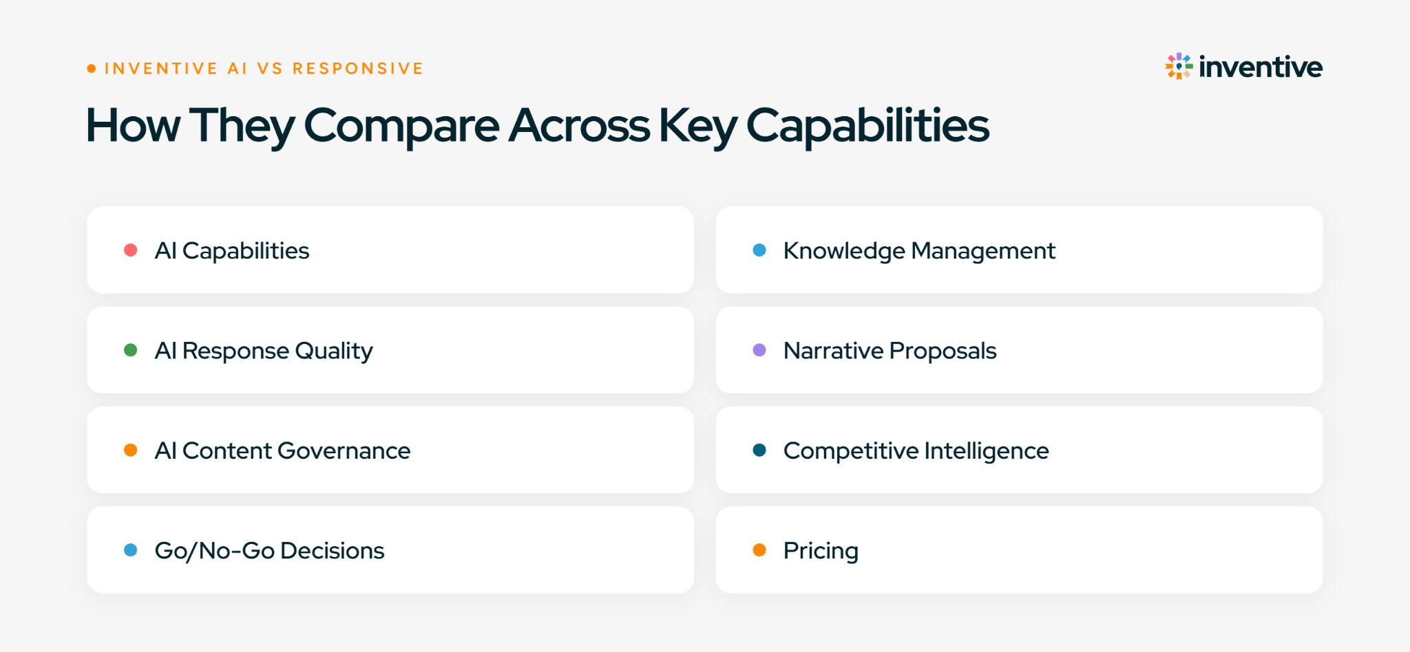Open the Go/No-Go Decisions card
This screenshot has height=652, width=1410.
390,550
